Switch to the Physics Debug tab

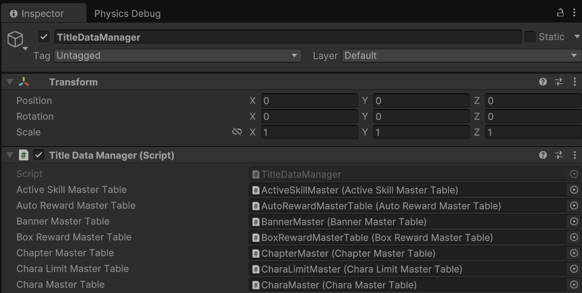pyautogui.click(x=127, y=14)
